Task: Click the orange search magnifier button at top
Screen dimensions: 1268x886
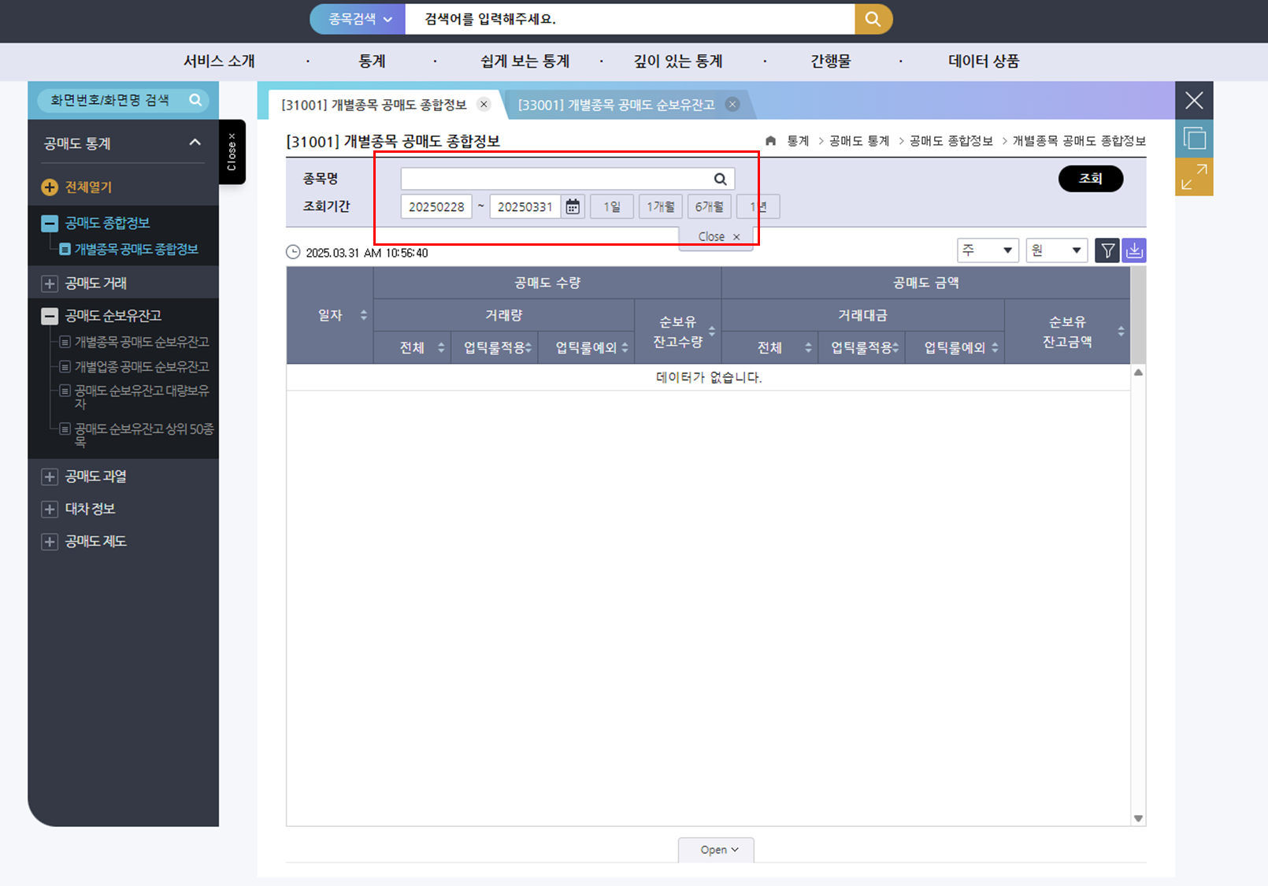Action: tap(873, 19)
